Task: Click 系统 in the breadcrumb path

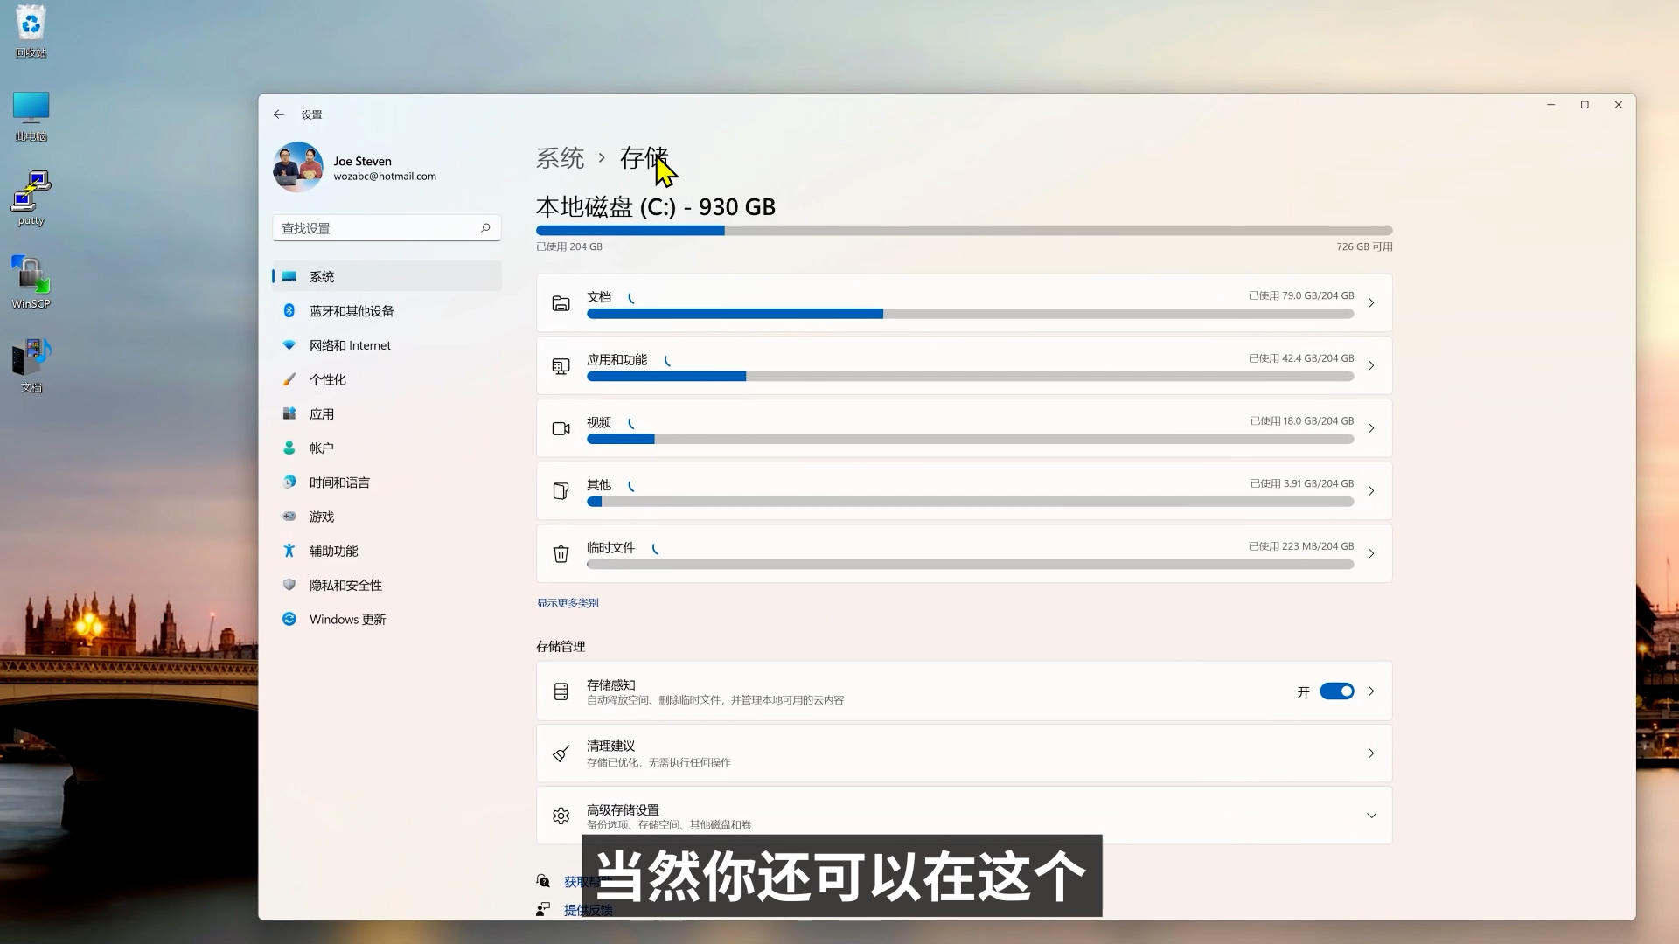Action: pyautogui.click(x=559, y=159)
